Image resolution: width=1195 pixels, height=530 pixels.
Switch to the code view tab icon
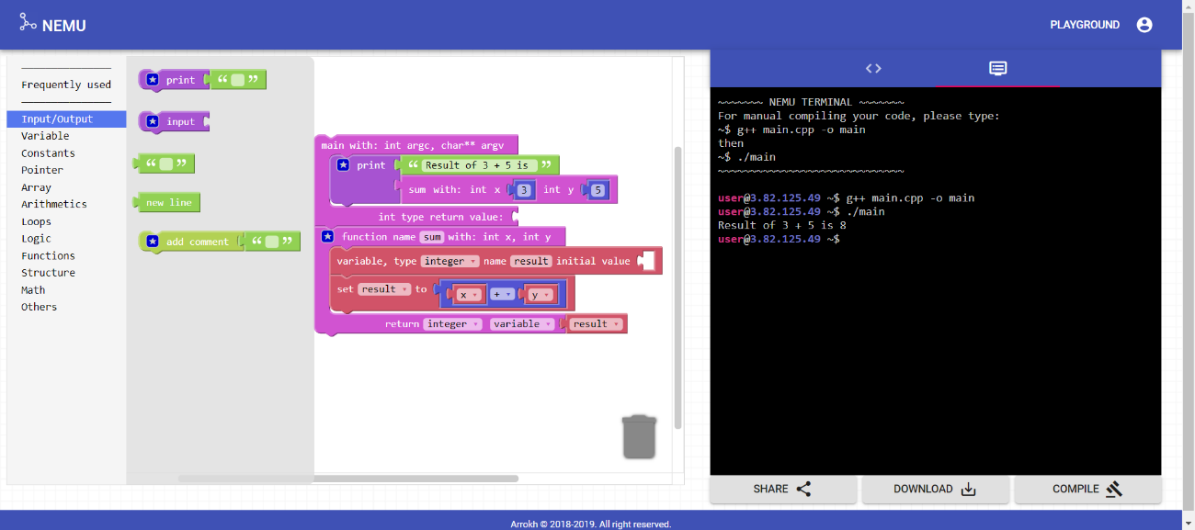873,68
